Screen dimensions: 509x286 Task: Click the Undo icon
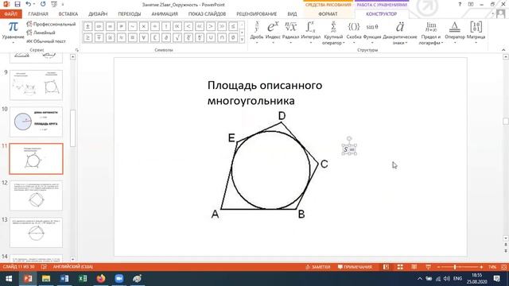point(29,4)
